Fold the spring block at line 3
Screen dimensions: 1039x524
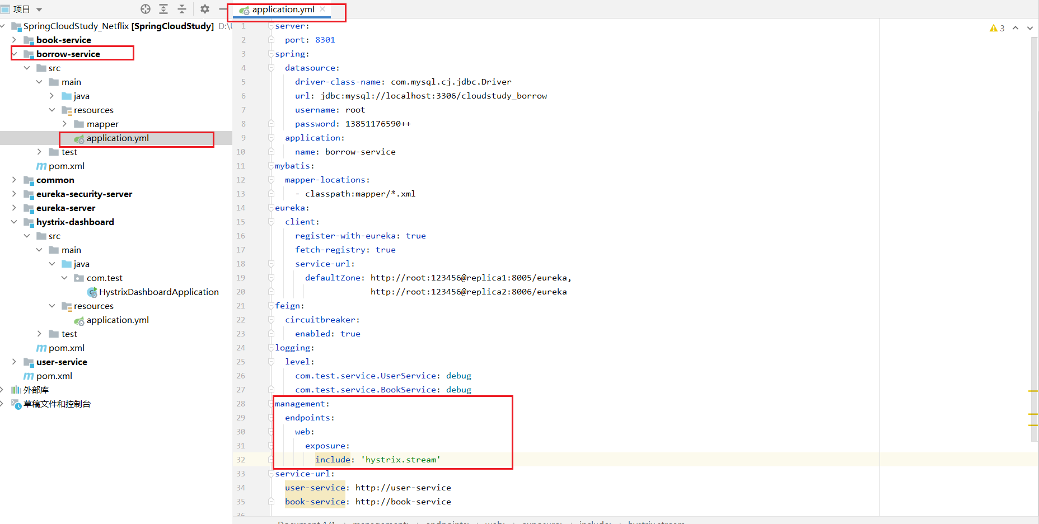[271, 54]
